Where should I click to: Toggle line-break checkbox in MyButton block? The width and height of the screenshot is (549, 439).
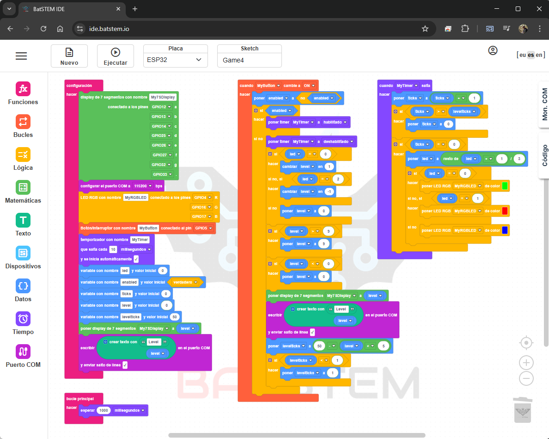pos(312,332)
